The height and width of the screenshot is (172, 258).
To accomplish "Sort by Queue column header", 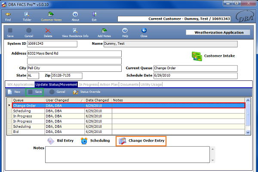I will pos(28,100).
